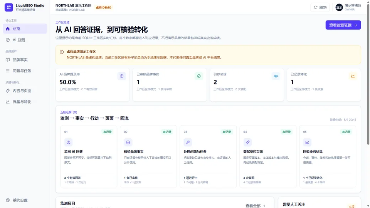This screenshot has height=208, width=370.
Task: Click the book icon beside 品牌事实
Action: tap(8, 60)
